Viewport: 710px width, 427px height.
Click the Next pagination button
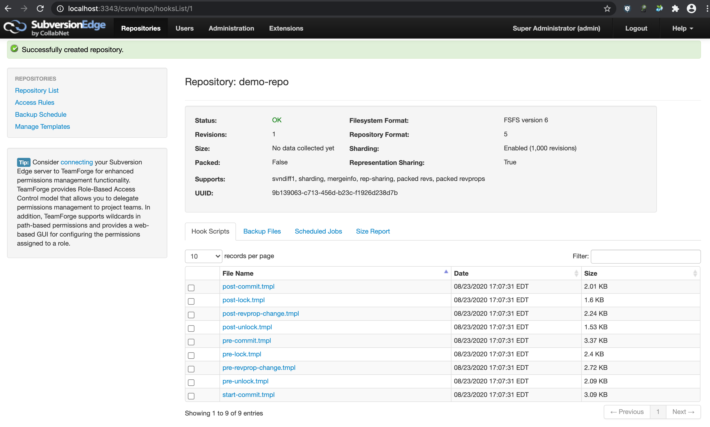click(x=683, y=412)
